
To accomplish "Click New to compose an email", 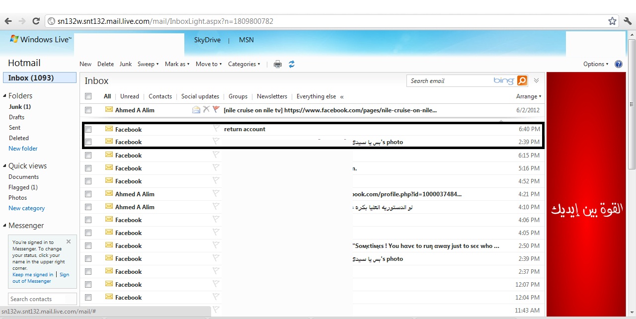I will point(85,64).
